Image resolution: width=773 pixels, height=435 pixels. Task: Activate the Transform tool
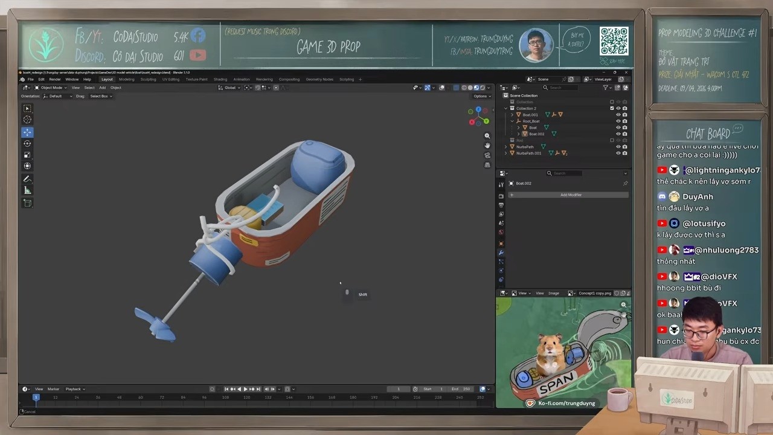click(x=27, y=166)
